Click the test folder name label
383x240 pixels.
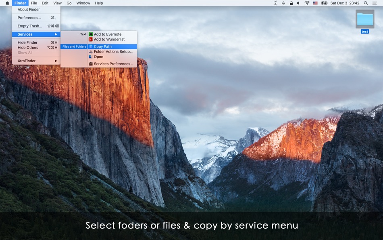[365, 32]
